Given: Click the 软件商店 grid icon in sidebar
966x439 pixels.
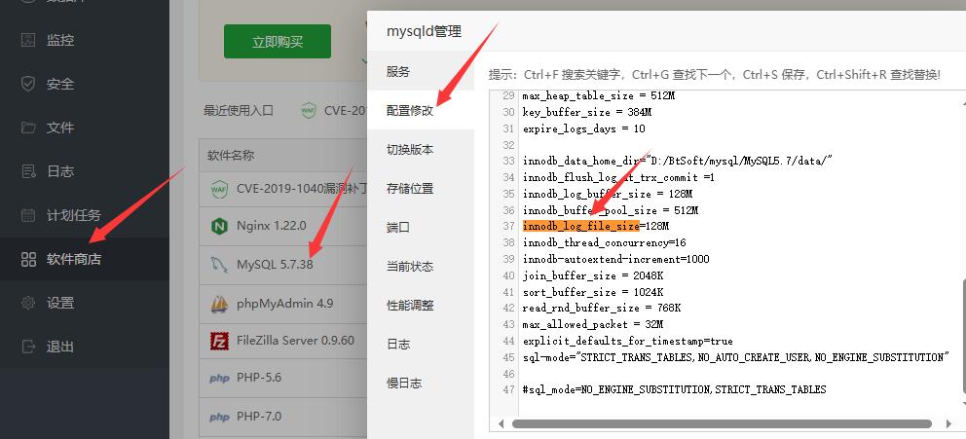Looking at the screenshot, I should click(x=28, y=259).
